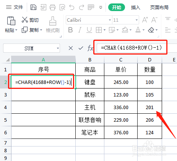Expand the borders dropdown arrow

pyautogui.click(x=104, y=30)
